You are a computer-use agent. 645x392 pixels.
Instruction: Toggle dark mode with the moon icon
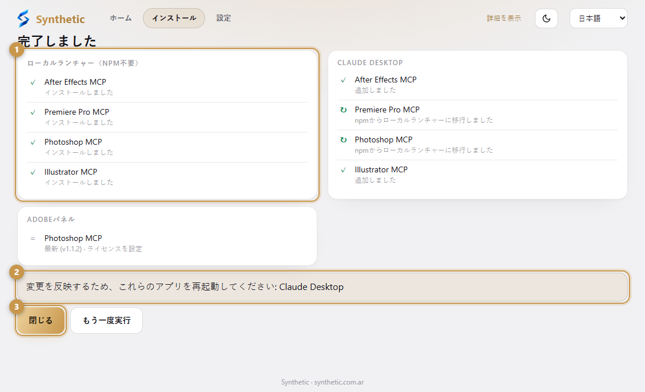tap(547, 18)
